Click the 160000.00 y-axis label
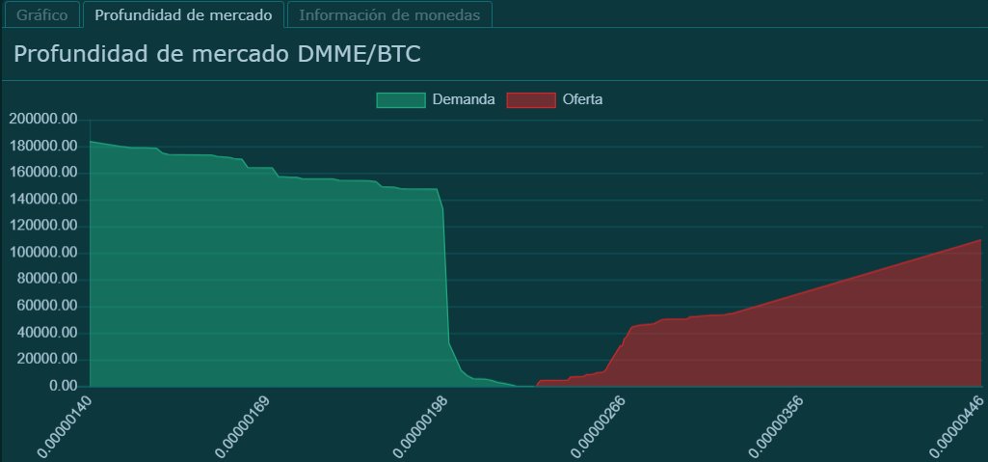 (x=42, y=172)
